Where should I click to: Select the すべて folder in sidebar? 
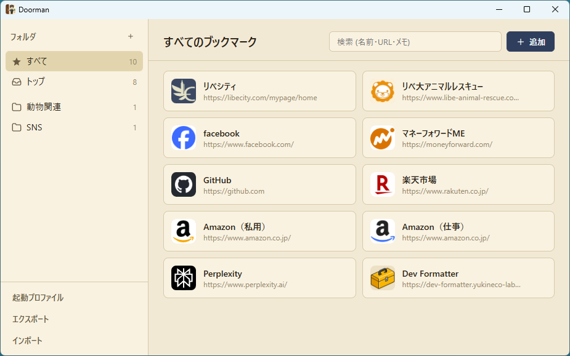74,61
